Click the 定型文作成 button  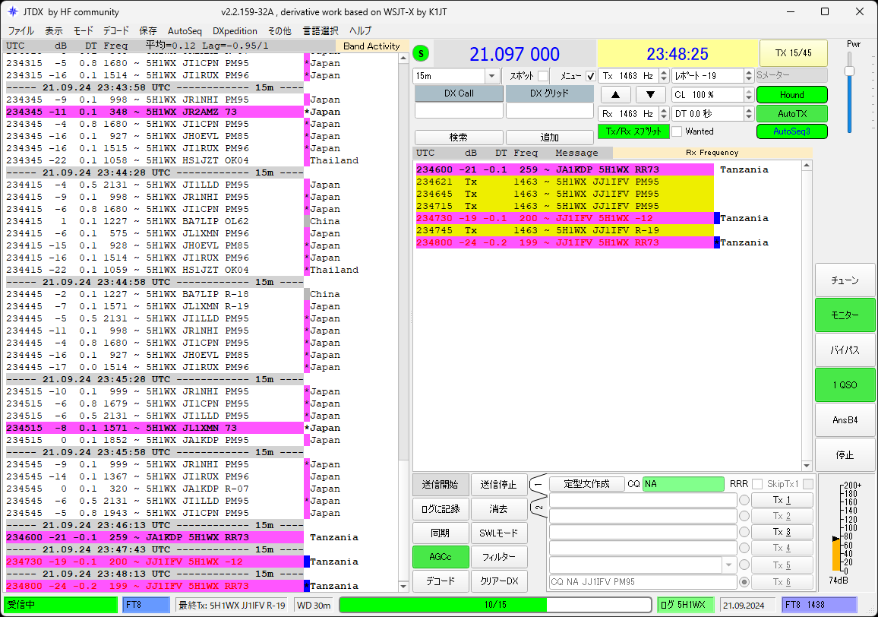(x=586, y=483)
